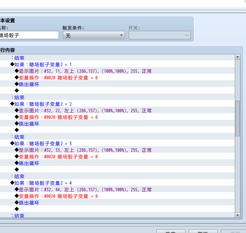This screenshot has height=233, width=246.
Task: Select 变量操作 row under condition = 4
Action: pos(117,196)
